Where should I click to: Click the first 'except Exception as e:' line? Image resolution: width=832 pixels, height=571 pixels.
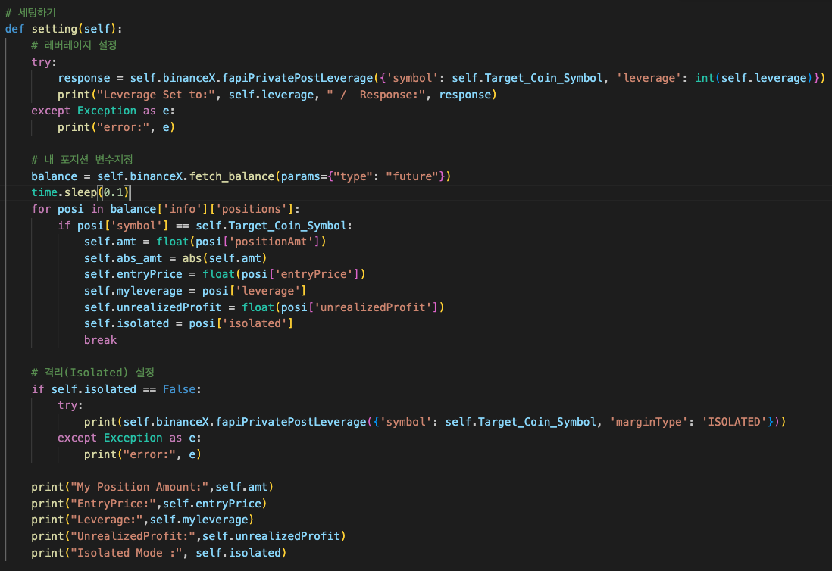click(103, 111)
